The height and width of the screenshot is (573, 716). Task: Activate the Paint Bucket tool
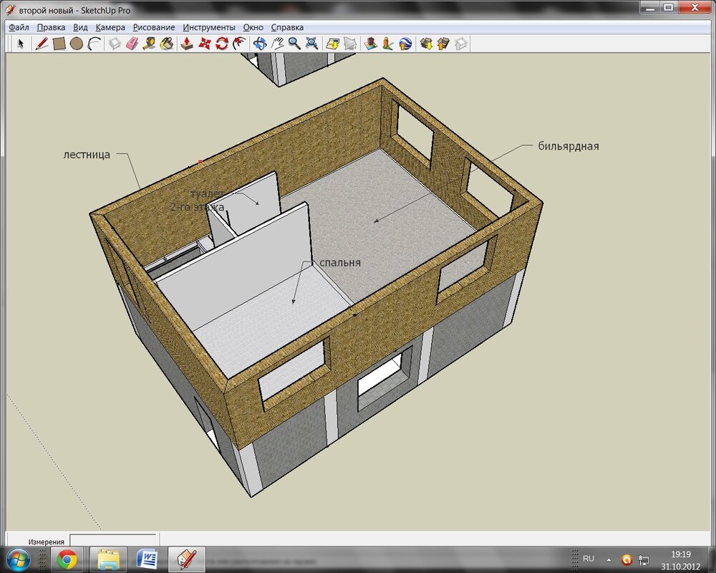coord(167,44)
